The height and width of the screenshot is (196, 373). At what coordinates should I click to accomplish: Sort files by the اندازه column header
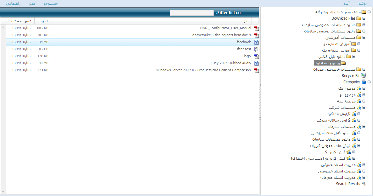44,21
